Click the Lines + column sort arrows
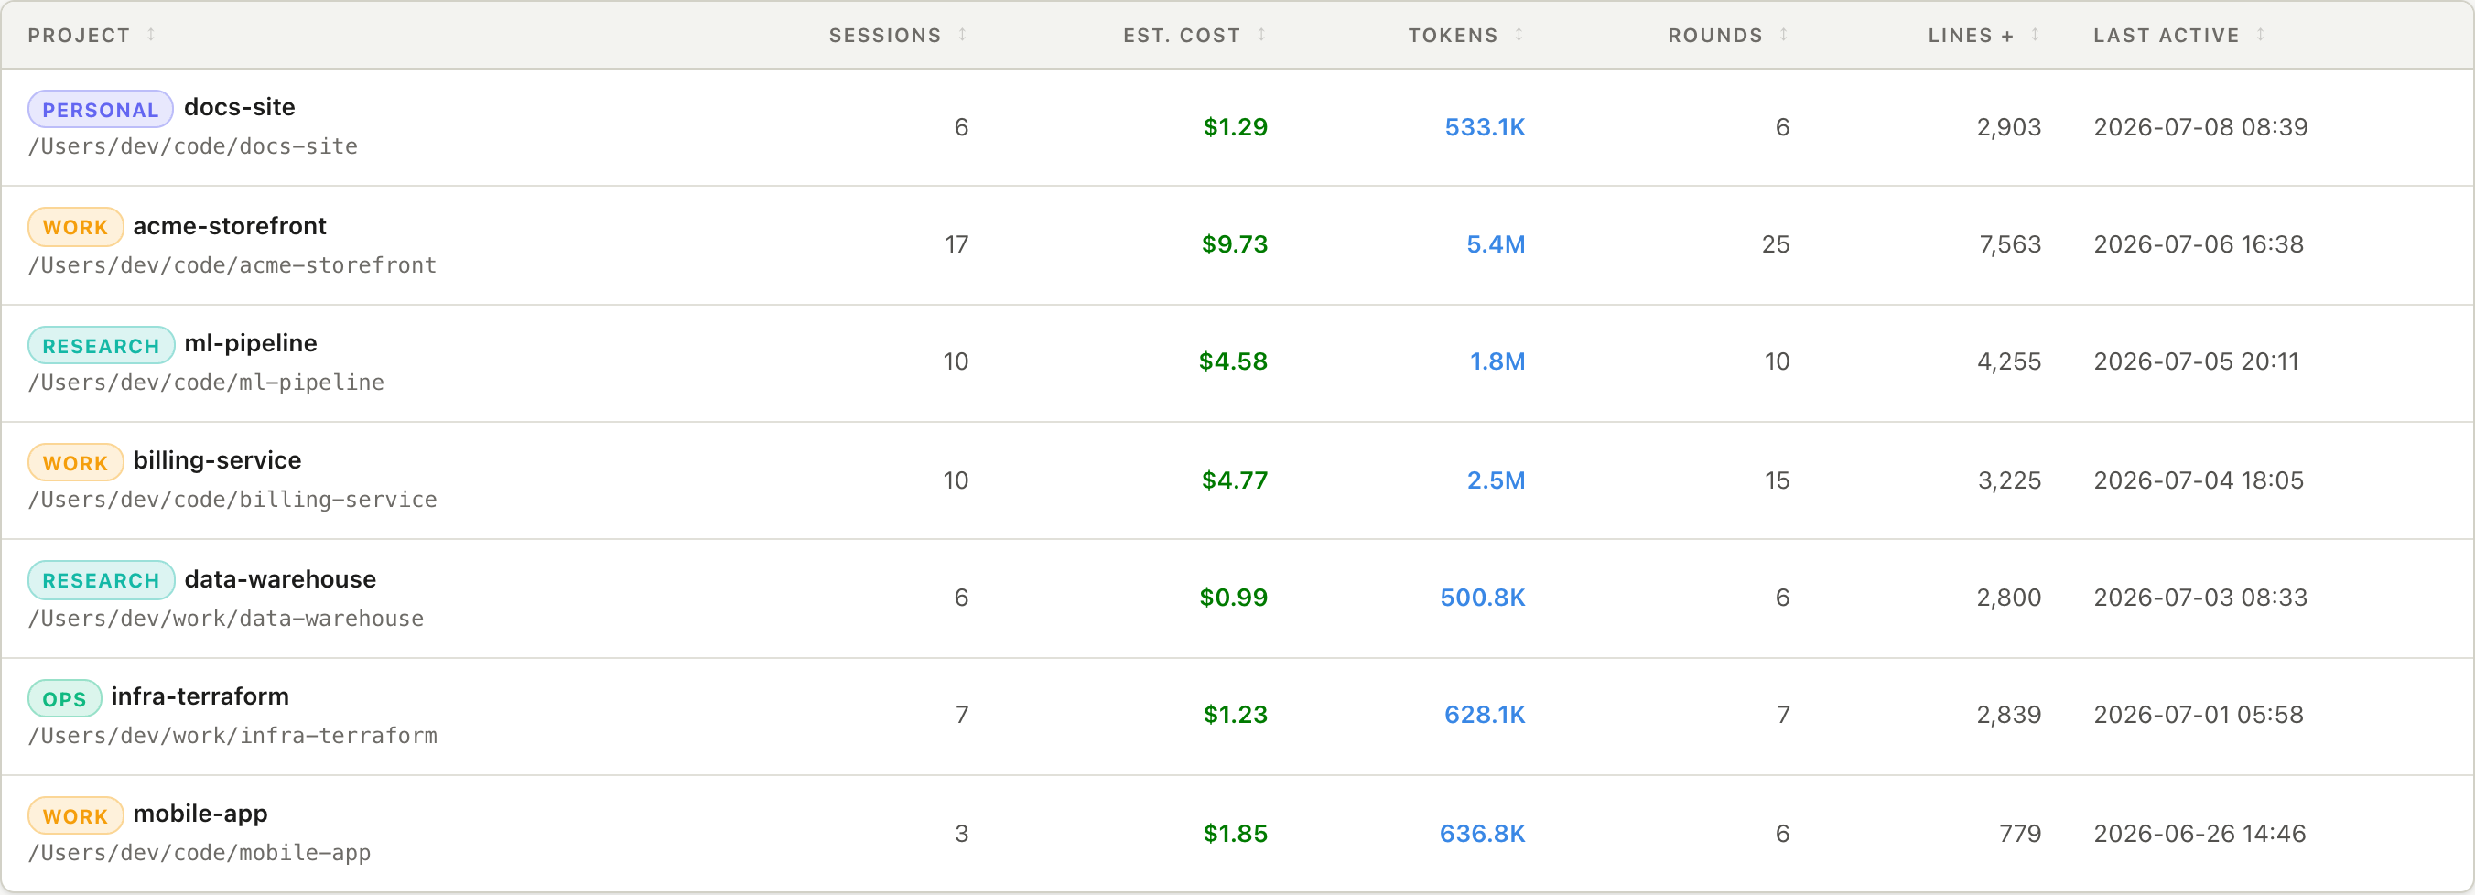2475x895 pixels. 2035,35
